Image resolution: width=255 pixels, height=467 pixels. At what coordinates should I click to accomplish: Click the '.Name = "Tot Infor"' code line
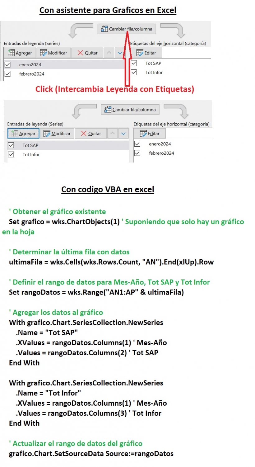[48, 393]
